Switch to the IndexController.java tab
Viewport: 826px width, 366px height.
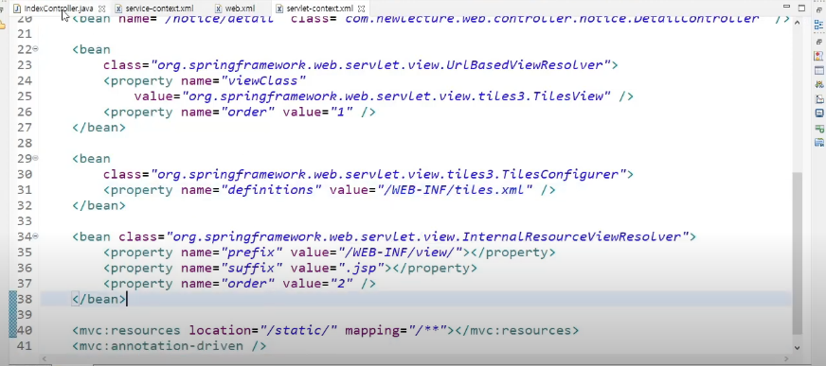click(59, 9)
